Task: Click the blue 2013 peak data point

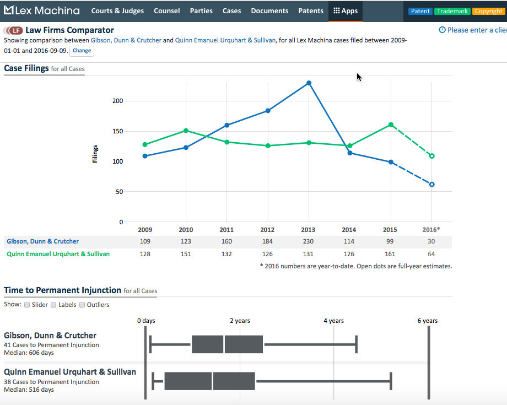Action: tap(308, 83)
